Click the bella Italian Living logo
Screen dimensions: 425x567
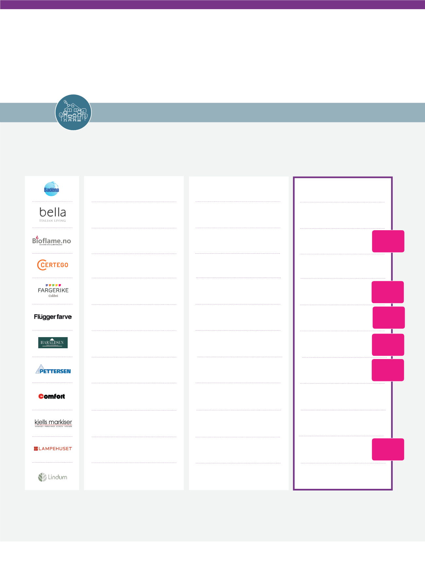click(53, 214)
